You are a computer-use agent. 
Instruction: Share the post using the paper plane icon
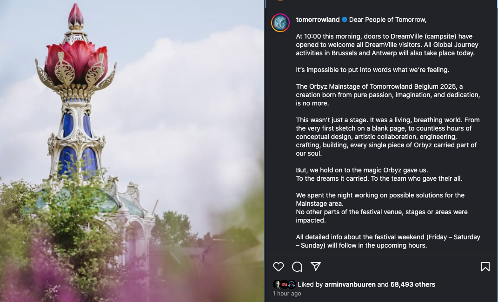point(315,266)
